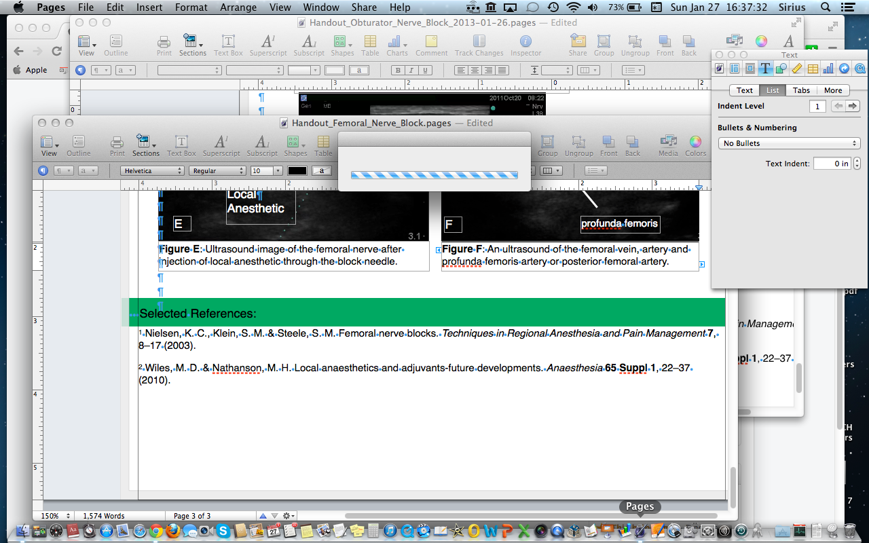Screen dimensions: 869x543
Task: Justify text in Obturator format bar
Action: click(502, 70)
